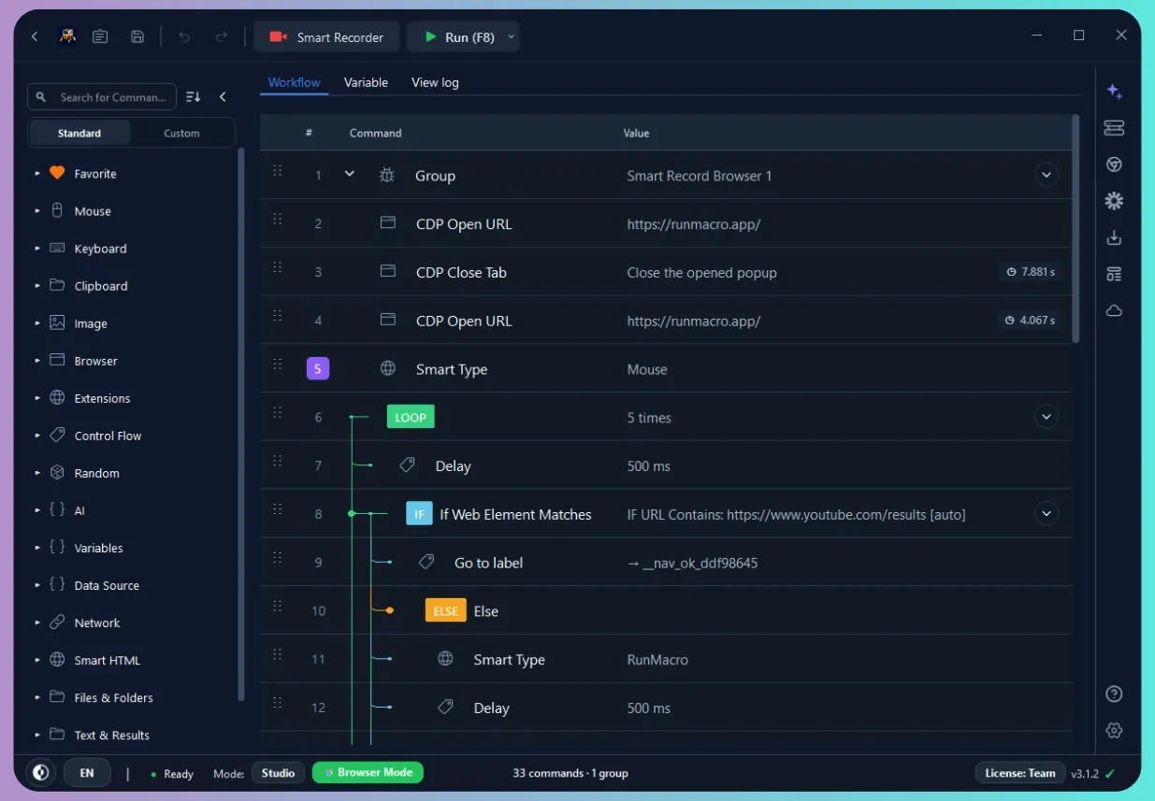Click the download icon in right sidebar
The width and height of the screenshot is (1155, 801).
[1114, 237]
